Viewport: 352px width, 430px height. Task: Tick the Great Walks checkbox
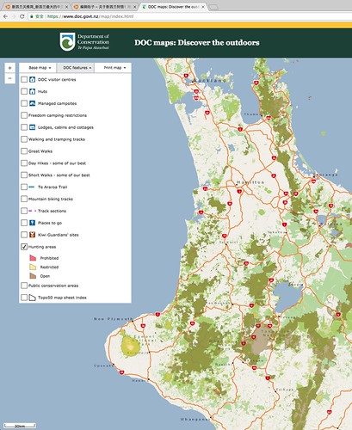pyautogui.click(x=24, y=151)
